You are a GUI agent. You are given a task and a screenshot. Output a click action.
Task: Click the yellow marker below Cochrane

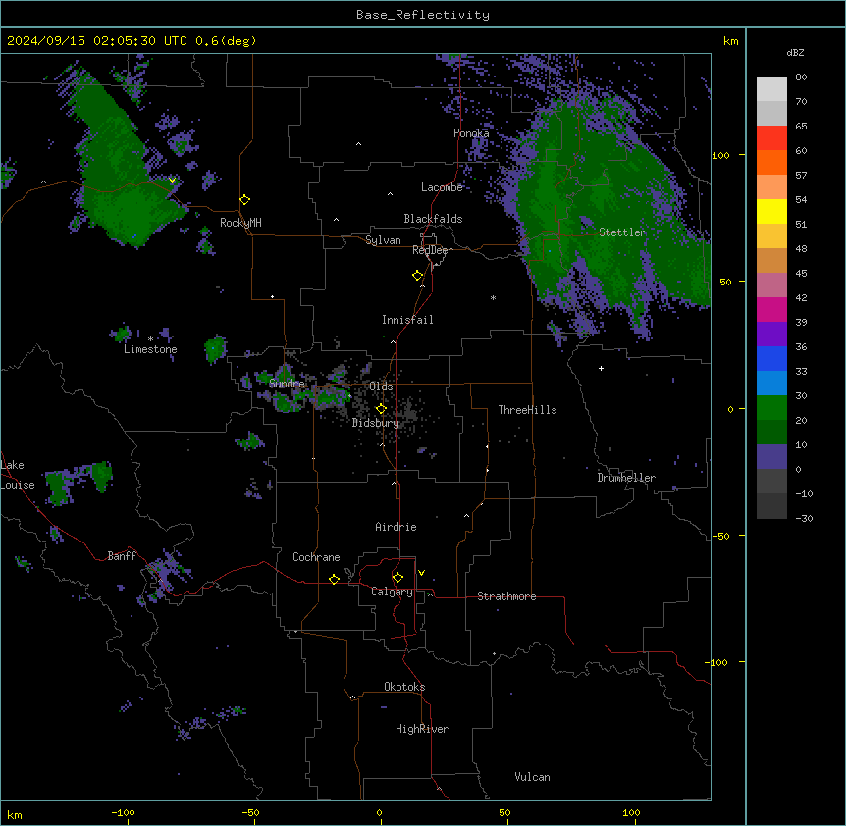point(334,579)
